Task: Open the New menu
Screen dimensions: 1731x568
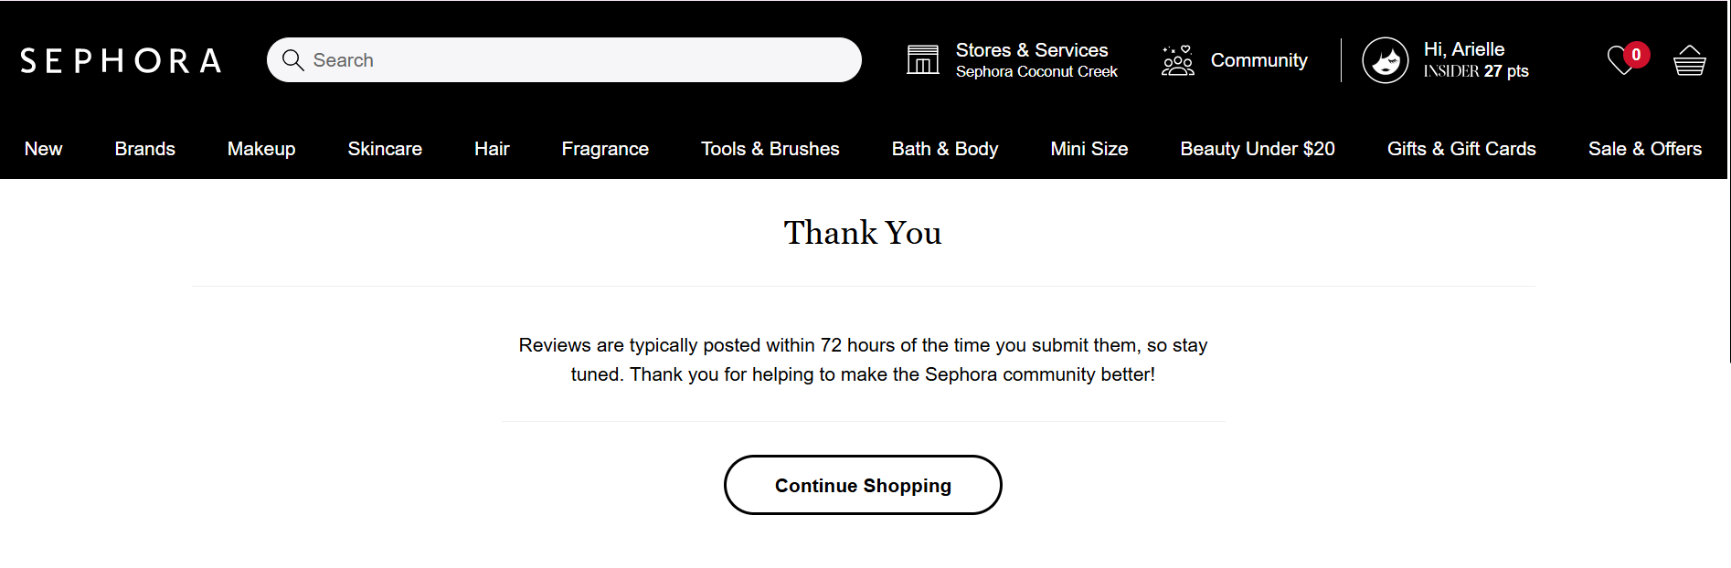Action: 44,149
